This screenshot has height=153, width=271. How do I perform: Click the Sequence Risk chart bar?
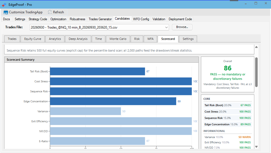(121, 91)
